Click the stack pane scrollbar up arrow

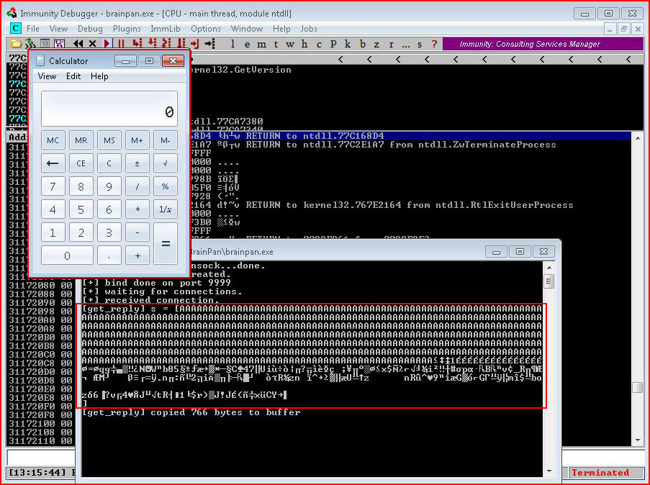point(638,138)
